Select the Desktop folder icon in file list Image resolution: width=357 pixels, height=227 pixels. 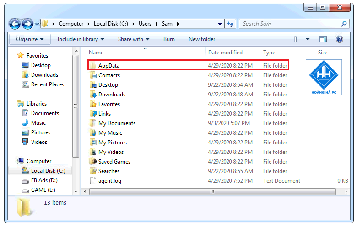coord(93,85)
